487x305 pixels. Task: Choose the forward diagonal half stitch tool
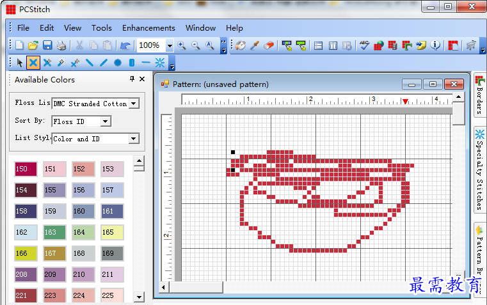click(x=104, y=63)
